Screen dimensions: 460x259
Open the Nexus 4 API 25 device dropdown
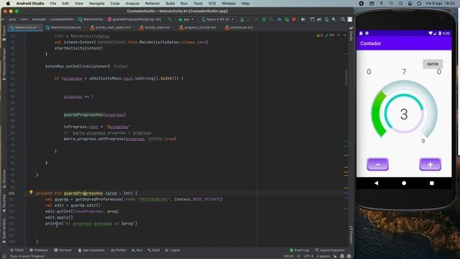click(217, 19)
